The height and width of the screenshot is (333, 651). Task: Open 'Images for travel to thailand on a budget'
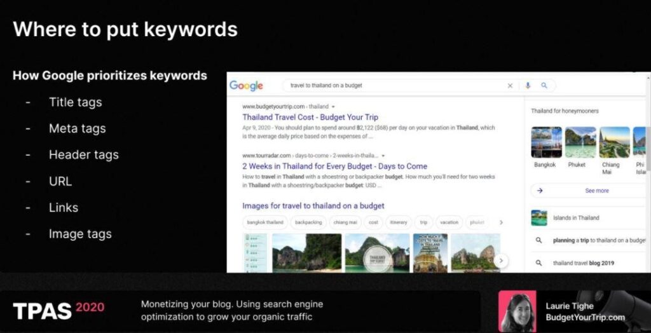[313, 206]
